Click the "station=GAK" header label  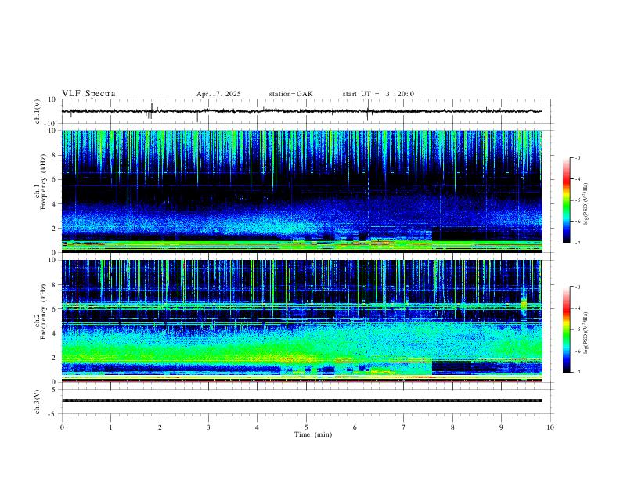(x=290, y=94)
